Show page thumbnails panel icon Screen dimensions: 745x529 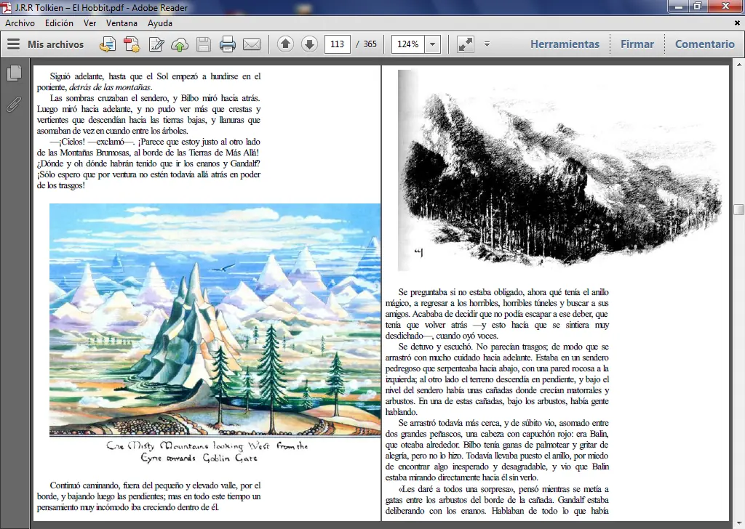pyautogui.click(x=15, y=73)
